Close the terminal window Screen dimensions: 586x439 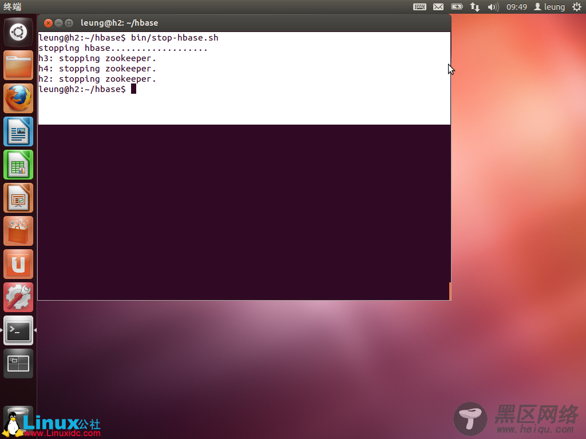[48, 23]
